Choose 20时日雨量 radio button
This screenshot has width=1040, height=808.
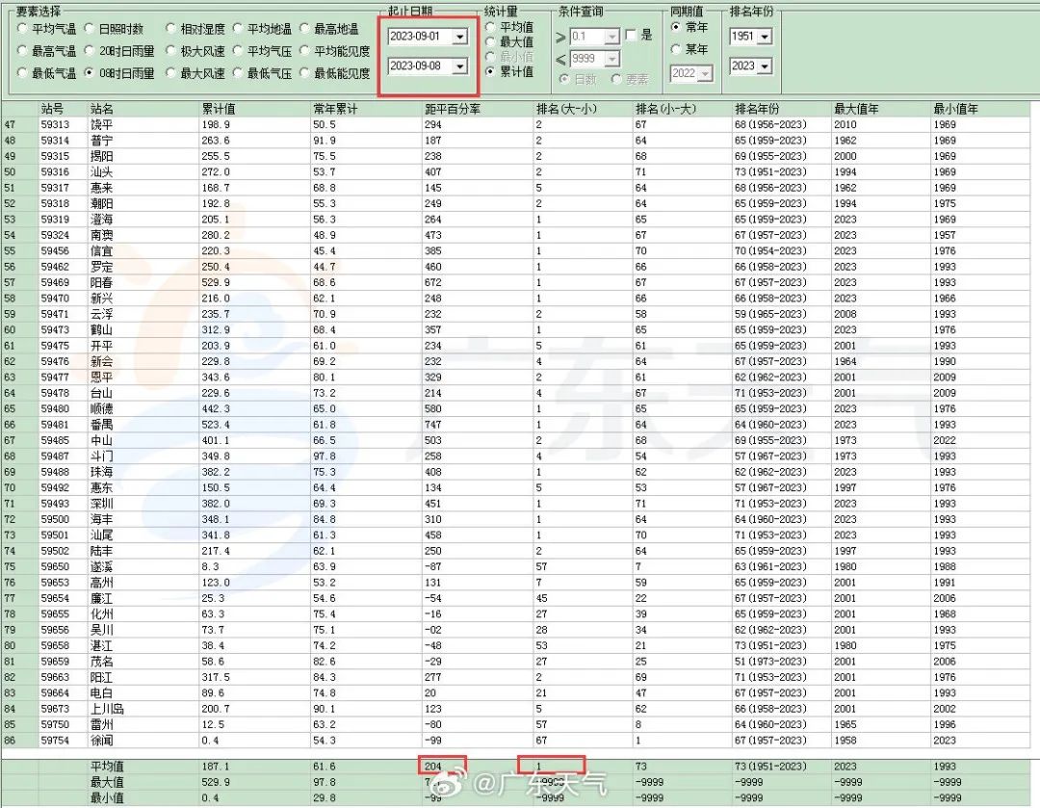[89, 50]
